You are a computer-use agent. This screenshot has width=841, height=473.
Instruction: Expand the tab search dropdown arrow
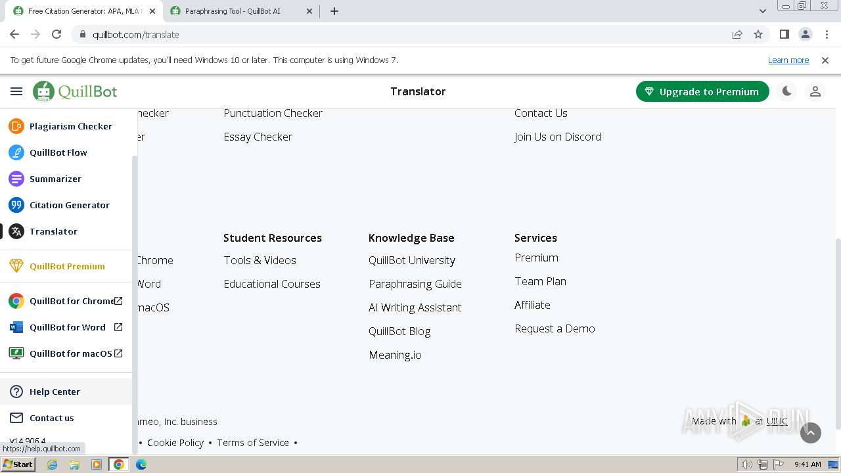click(762, 11)
